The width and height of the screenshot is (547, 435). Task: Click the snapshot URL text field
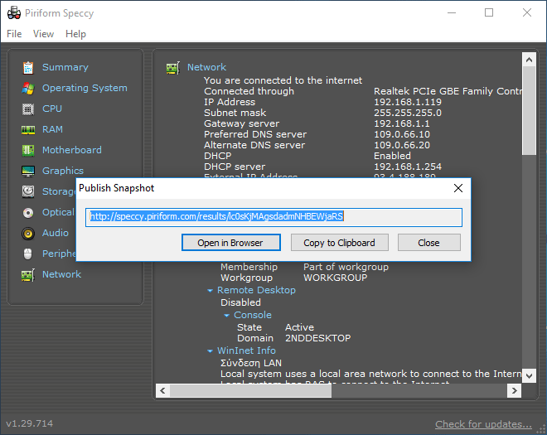click(x=273, y=217)
